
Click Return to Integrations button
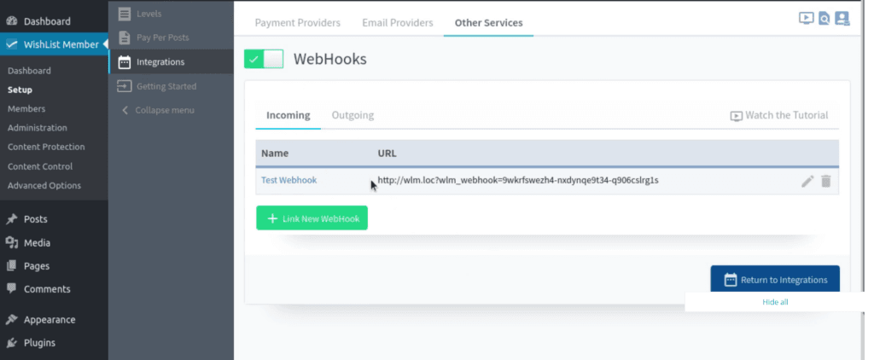point(775,279)
